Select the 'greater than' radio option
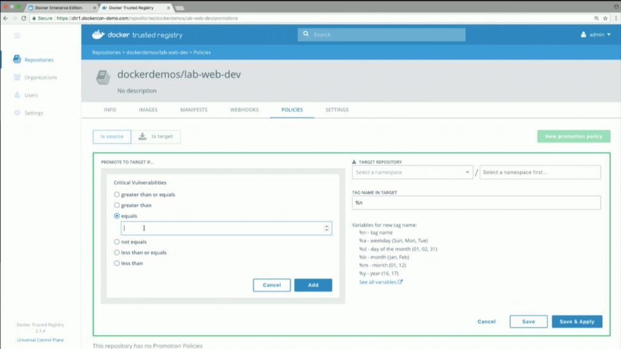The image size is (621, 349). pos(117,205)
